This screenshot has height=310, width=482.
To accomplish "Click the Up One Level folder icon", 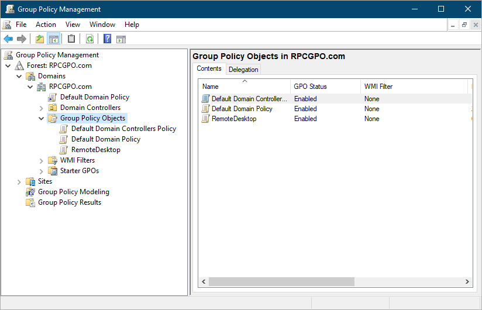I will click(x=40, y=39).
